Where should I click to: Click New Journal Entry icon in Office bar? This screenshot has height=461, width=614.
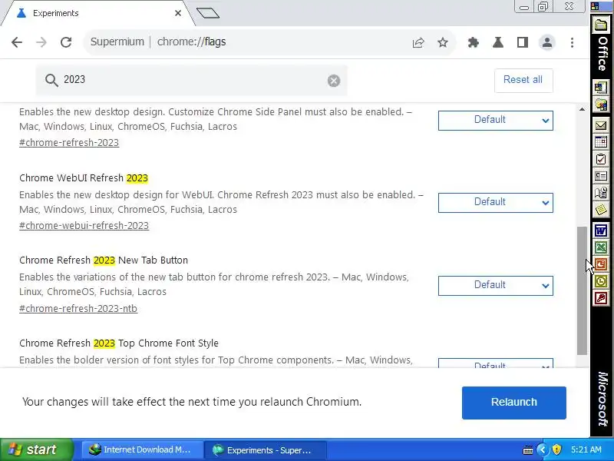(601, 193)
